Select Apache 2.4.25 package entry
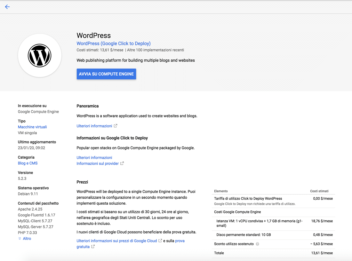This screenshot has width=352, height=261. coord(30,209)
